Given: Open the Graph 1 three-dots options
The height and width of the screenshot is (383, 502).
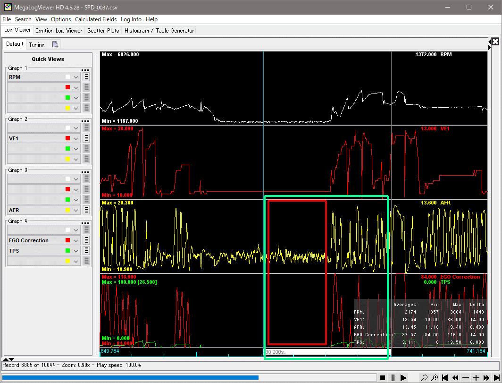Looking at the screenshot, I should coord(85,69).
